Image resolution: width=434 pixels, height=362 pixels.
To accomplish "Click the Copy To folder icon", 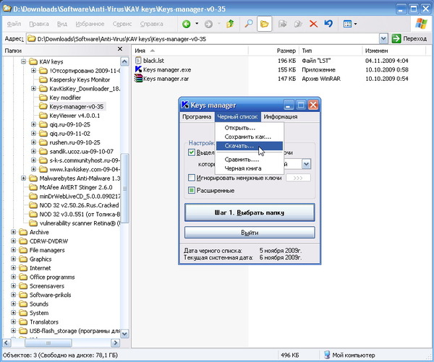I will [x=298, y=24].
